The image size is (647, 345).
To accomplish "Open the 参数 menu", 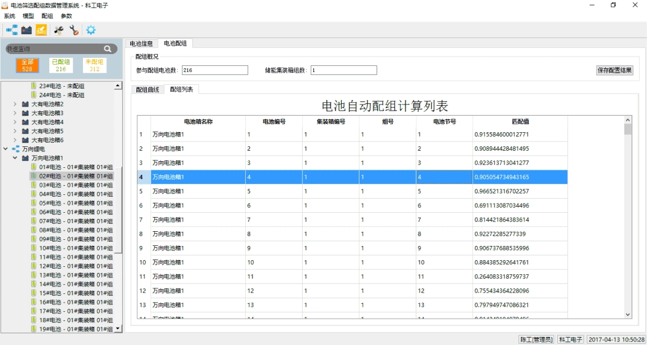I will tap(66, 16).
